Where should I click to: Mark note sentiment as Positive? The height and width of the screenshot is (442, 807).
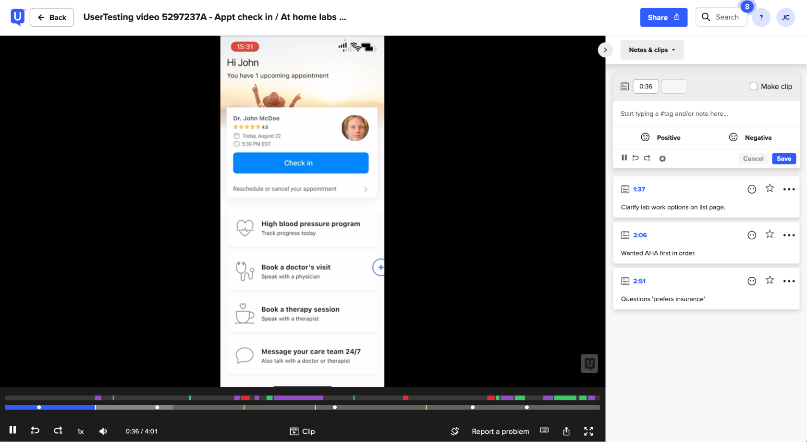(661, 138)
